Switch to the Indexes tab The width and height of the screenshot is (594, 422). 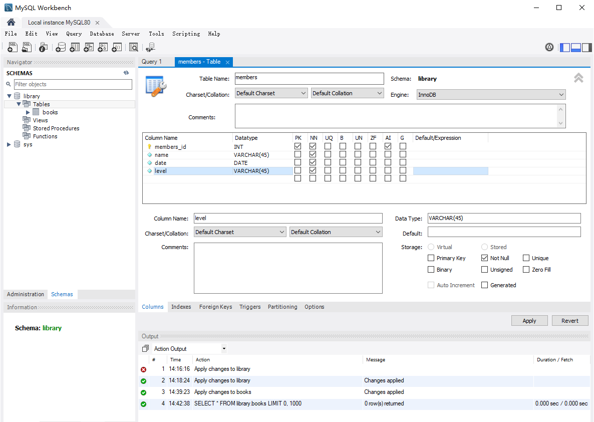[181, 307]
